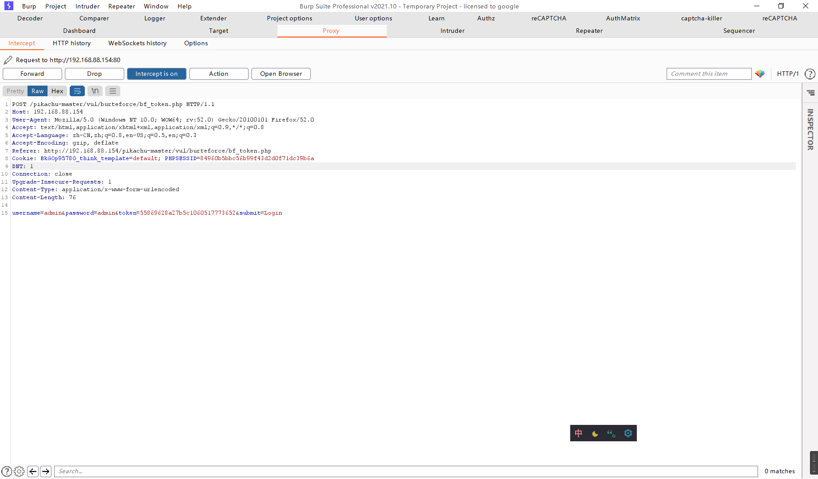Click the help question-mark icon near search bar
818x479 pixels.
click(7, 471)
